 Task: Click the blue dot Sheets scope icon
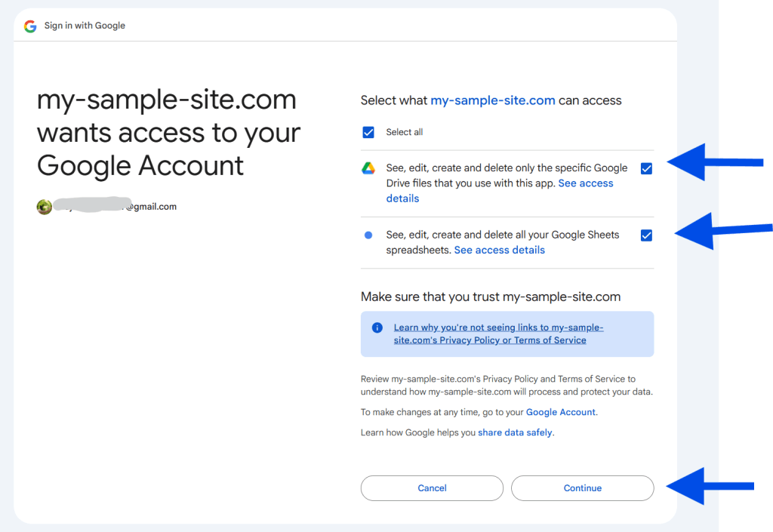[368, 235]
